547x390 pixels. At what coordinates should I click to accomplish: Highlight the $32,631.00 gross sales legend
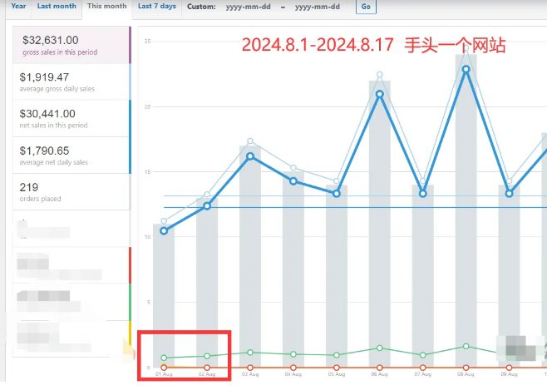click(71, 44)
